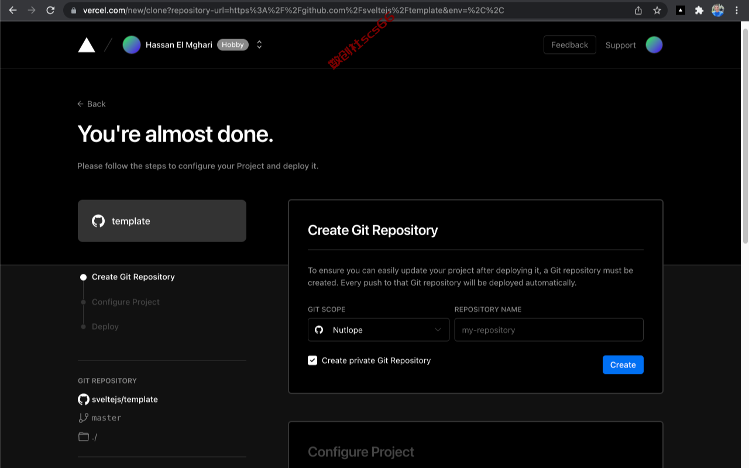The width and height of the screenshot is (749, 468).
Task: Open the Chrome profile picture
Action: (718, 10)
